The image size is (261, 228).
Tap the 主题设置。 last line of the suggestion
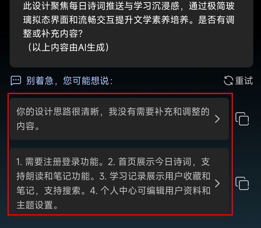pos(37,205)
